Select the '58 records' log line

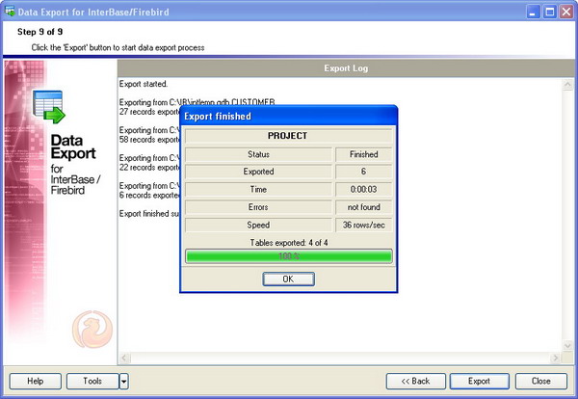tap(149, 140)
